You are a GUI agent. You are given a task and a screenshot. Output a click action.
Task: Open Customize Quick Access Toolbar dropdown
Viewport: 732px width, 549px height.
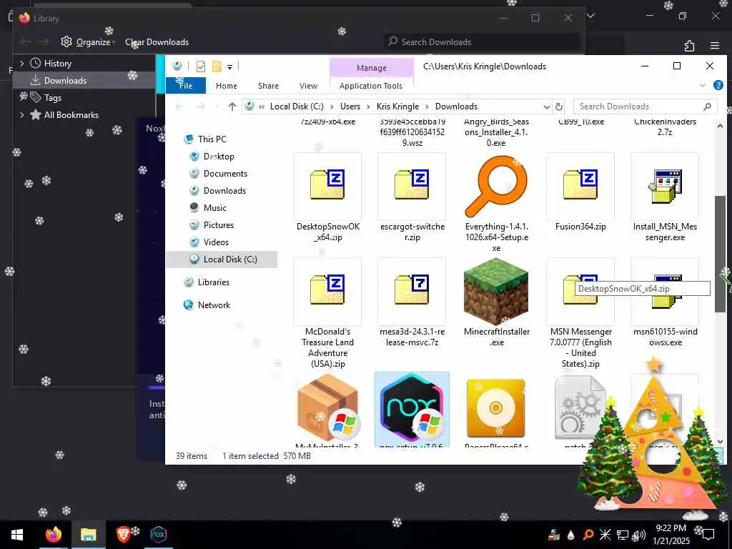coord(229,67)
